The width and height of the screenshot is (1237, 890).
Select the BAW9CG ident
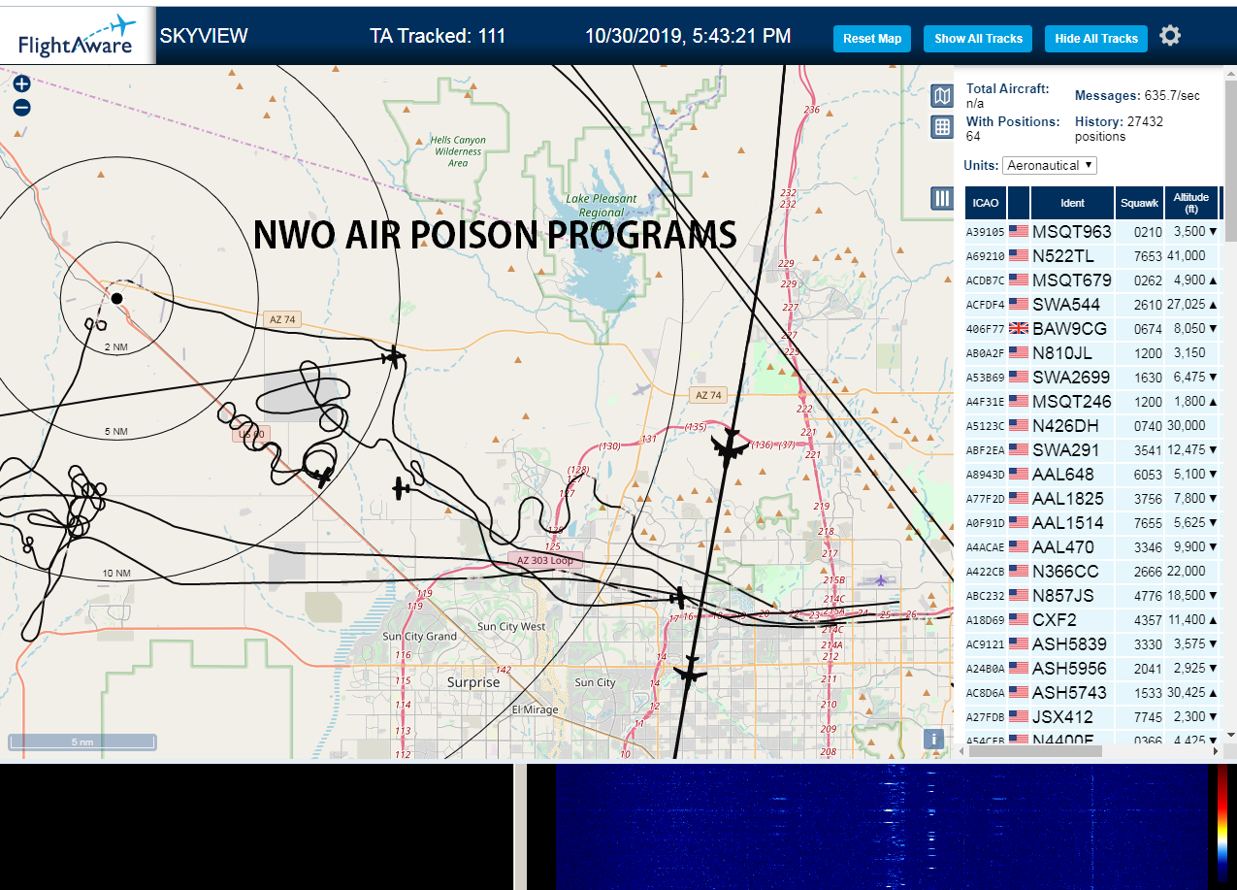[1069, 328]
